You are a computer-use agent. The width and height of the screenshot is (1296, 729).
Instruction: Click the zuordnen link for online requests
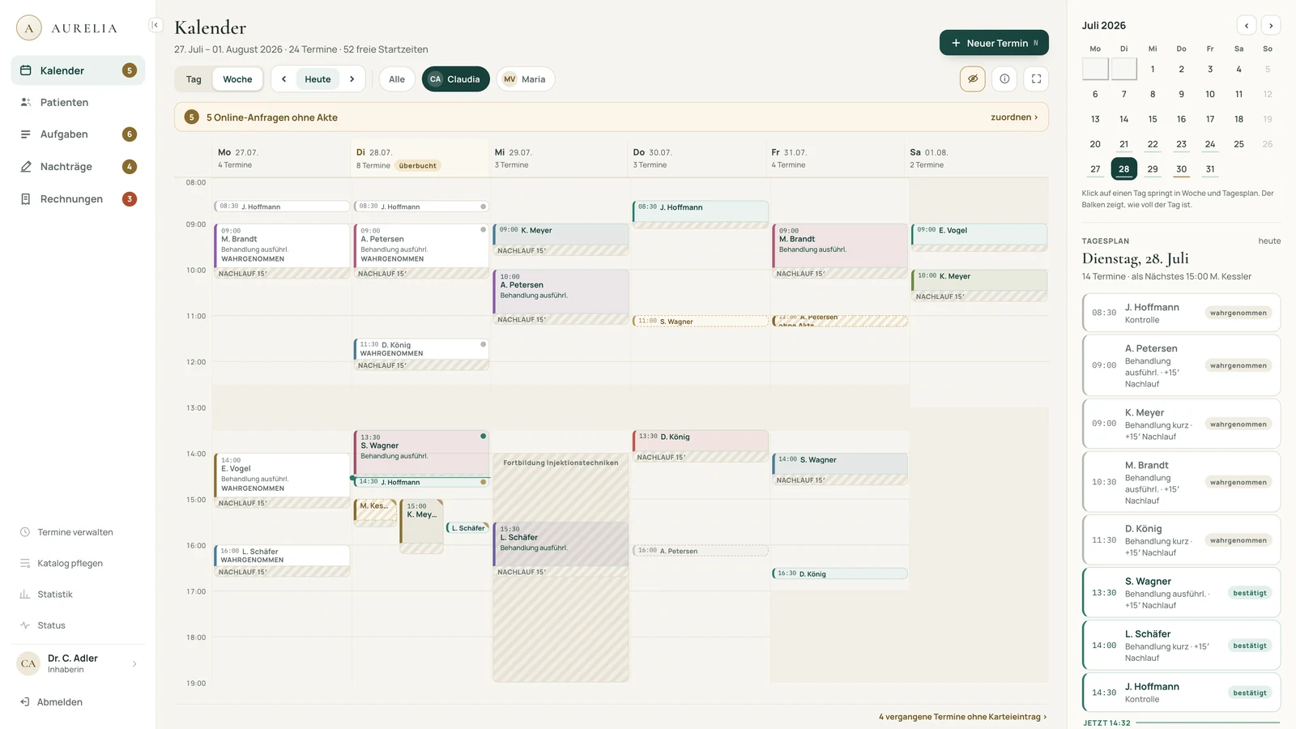[1014, 117]
